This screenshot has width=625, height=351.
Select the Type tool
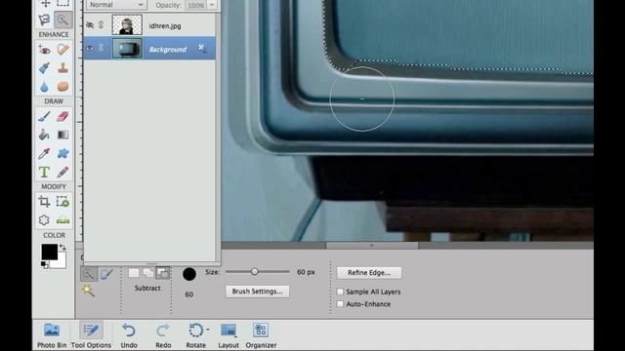[x=45, y=172]
